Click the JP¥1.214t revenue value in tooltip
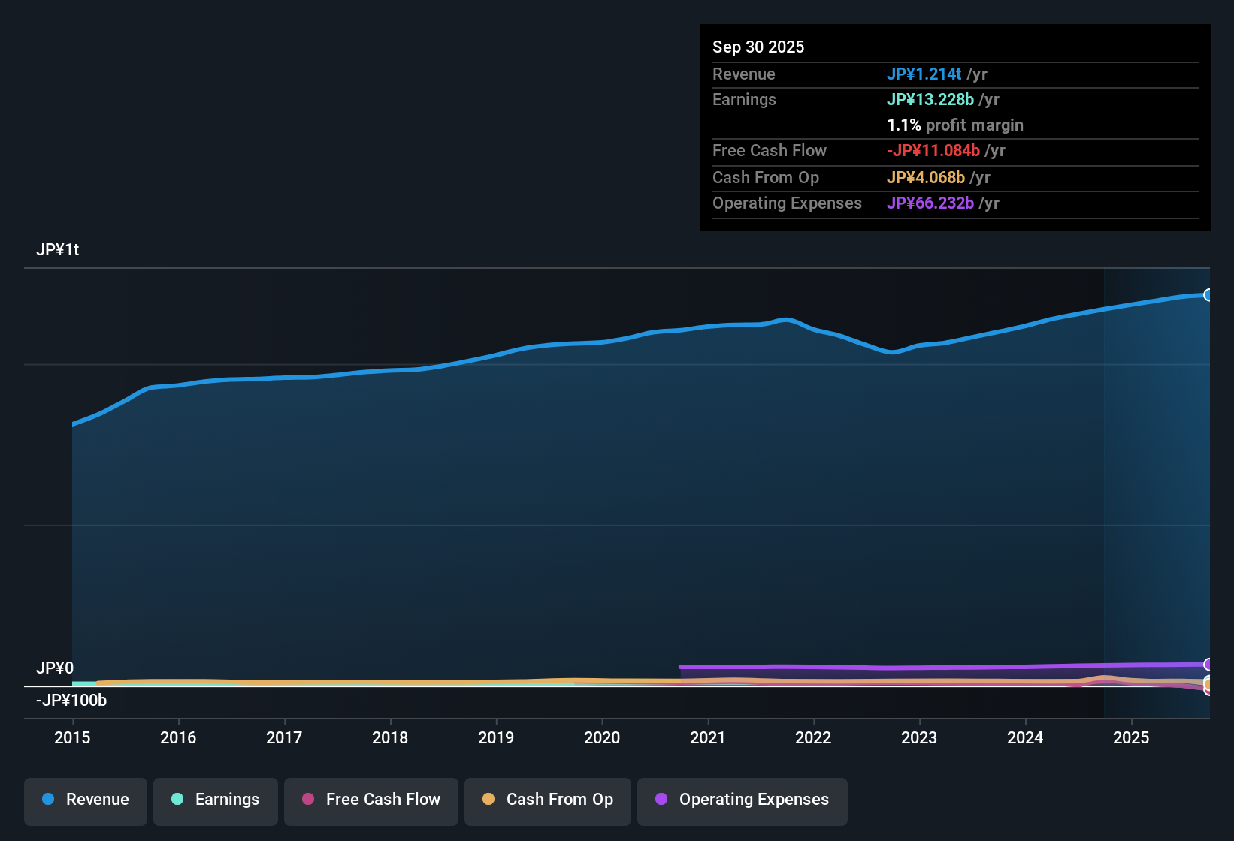Image resolution: width=1234 pixels, height=841 pixels. (924, 74)
